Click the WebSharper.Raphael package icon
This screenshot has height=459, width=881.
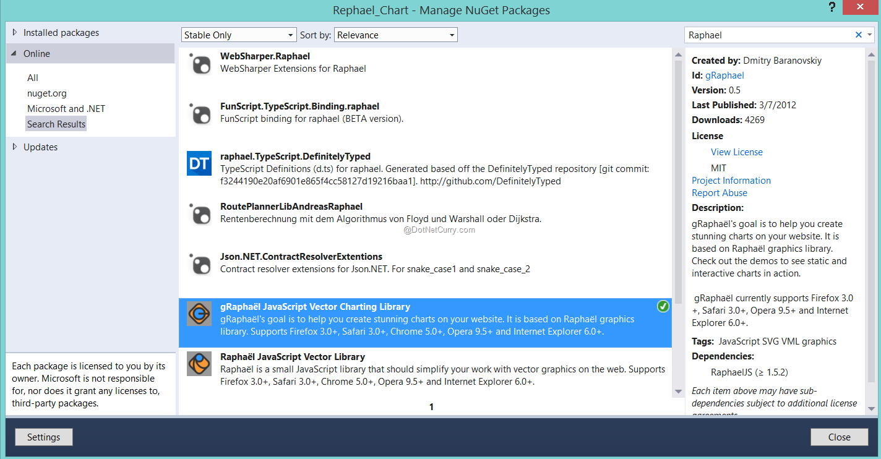pos(199,63)
